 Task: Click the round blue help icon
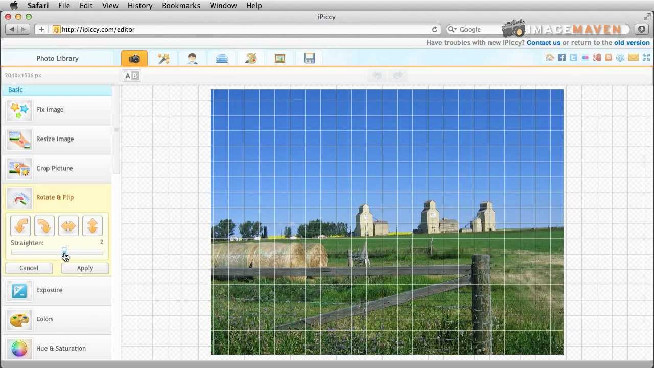[x=620, y=58]
